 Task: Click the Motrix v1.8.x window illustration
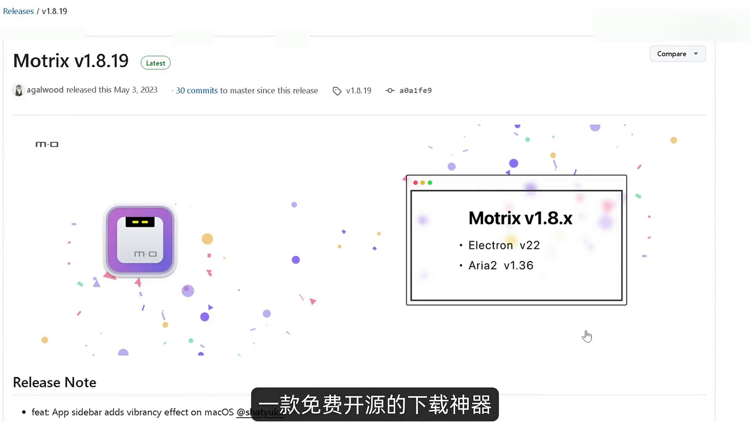pos(516,240)
